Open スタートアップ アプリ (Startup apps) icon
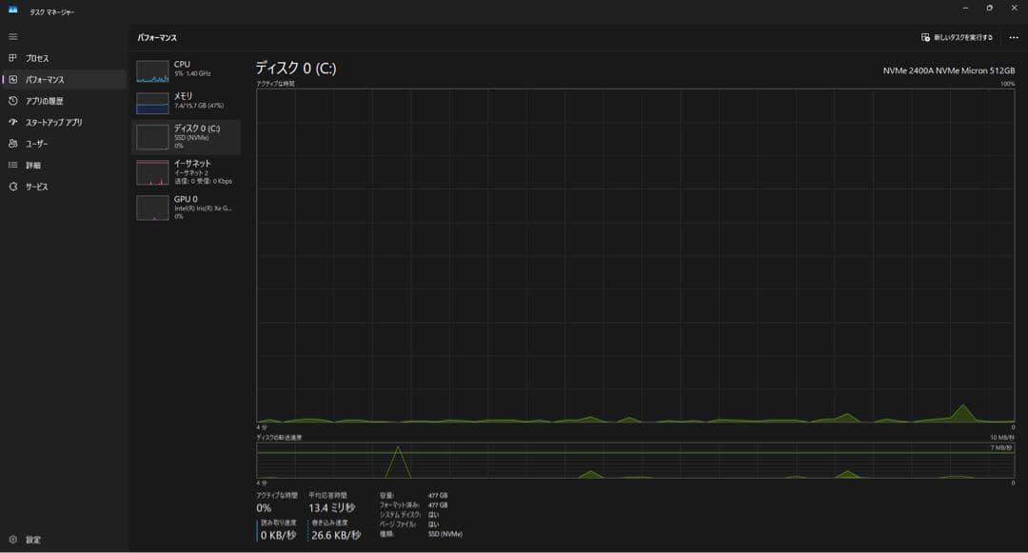 (13, 123)
